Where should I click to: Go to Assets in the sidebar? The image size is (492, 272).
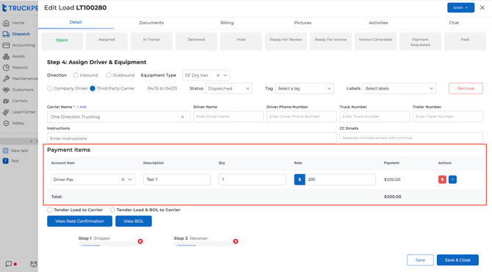point(13,56)
